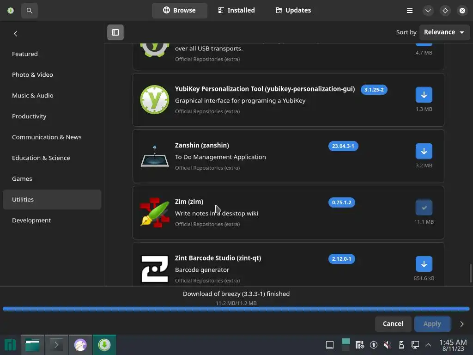This screenshot has height=355, width=473.
Task: Click the Pamac app logo icon
Action: coord(11,11)
